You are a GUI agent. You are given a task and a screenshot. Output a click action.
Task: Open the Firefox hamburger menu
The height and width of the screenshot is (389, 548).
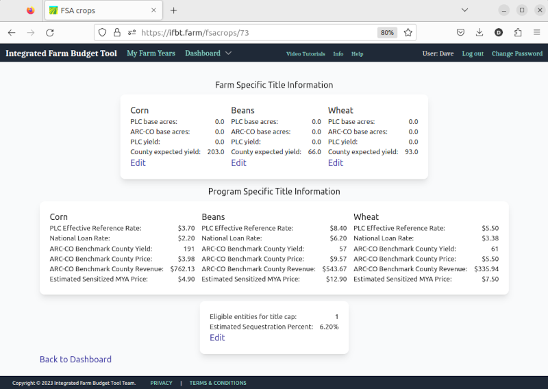tap(537, 32)
